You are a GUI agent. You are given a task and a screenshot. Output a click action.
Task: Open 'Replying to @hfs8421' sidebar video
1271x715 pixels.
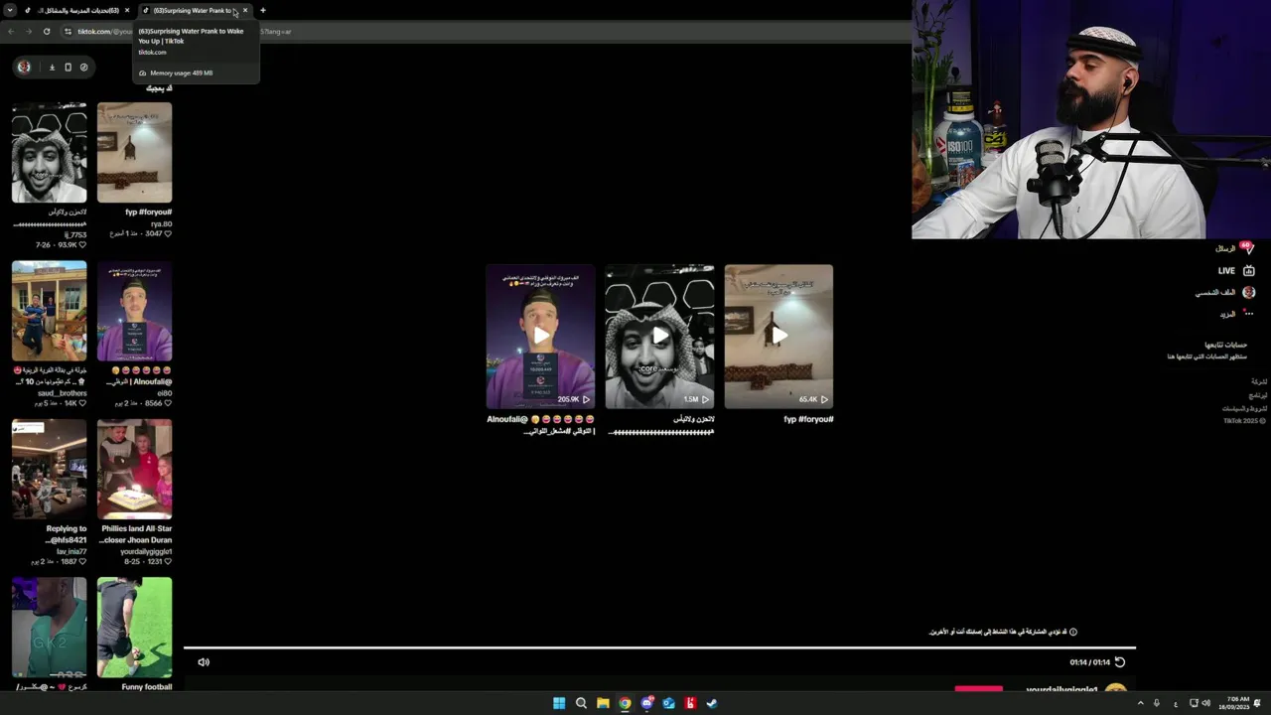(x=49, y=469)
